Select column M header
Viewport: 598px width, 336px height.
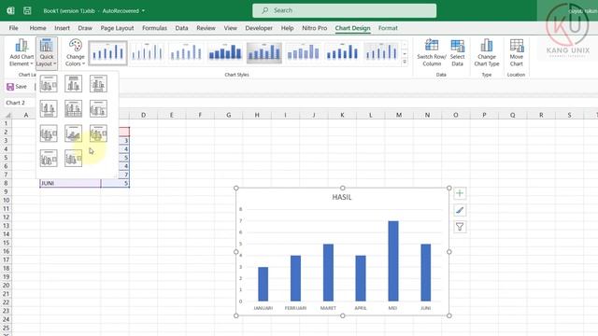[399, 115]
